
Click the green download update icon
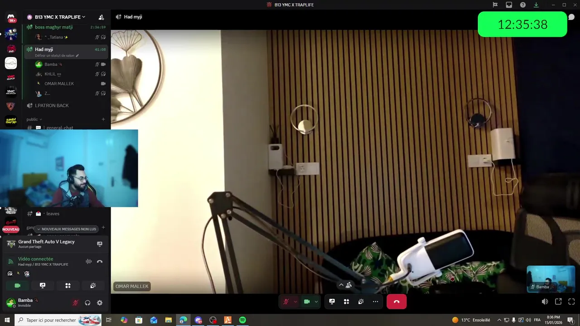point(536,5)
